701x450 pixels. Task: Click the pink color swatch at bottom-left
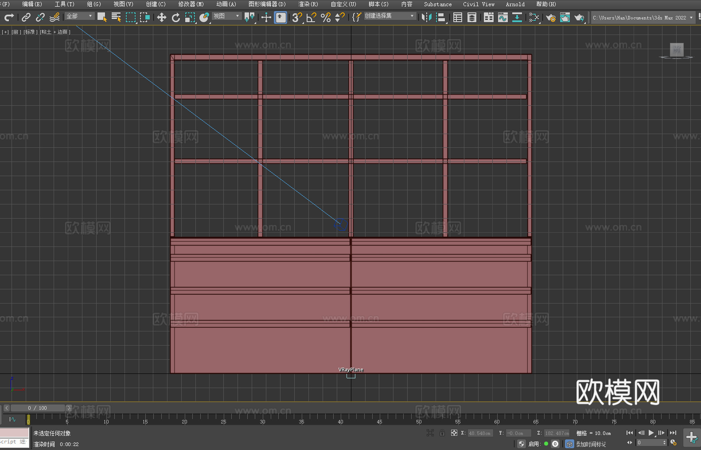tap(14, 432)
